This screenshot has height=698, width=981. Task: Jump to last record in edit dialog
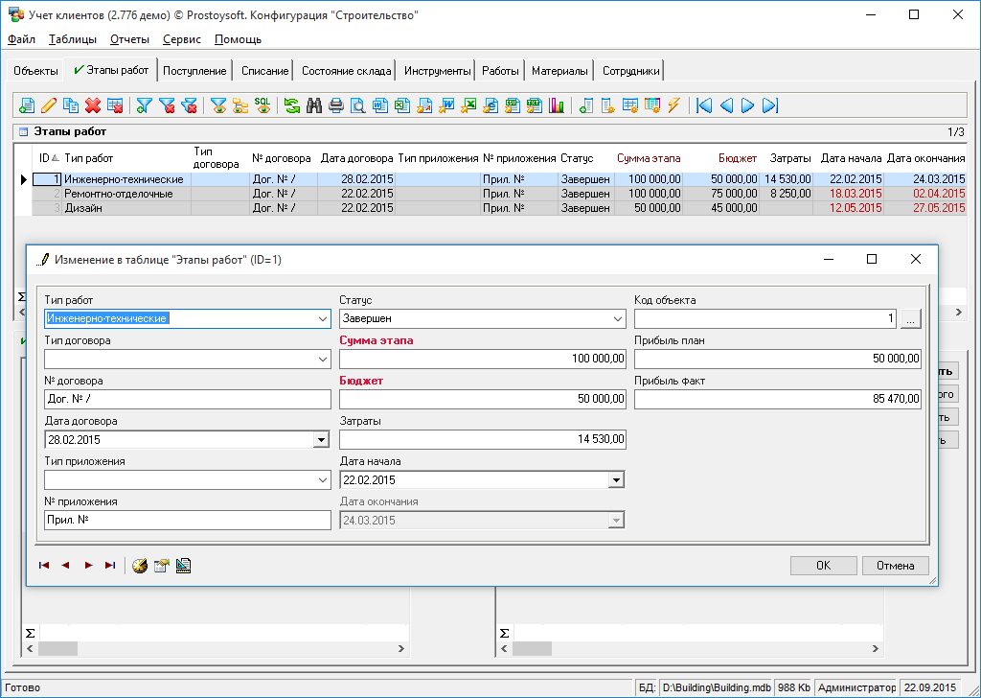110,566
